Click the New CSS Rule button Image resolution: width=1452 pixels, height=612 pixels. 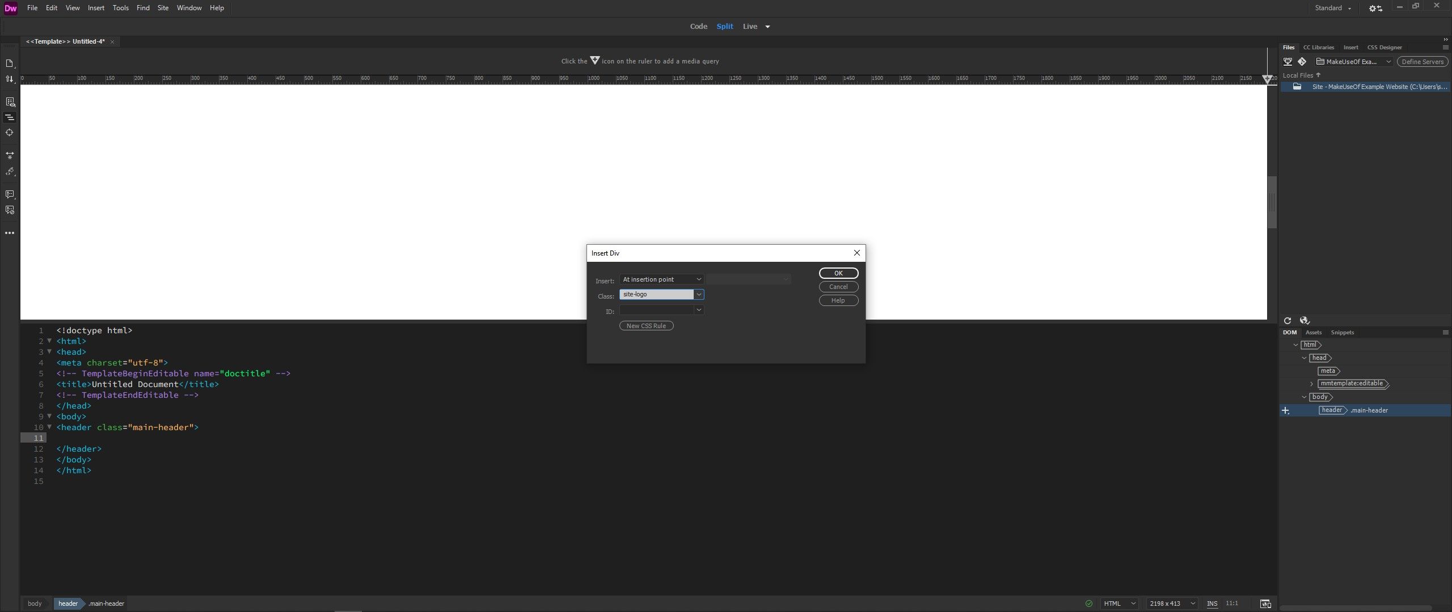[645, 325]
